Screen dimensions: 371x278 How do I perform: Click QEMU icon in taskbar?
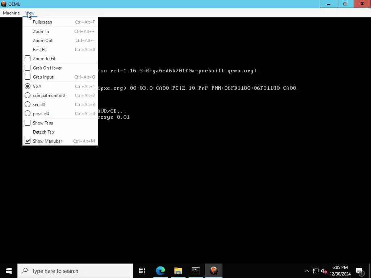point(214,271)
